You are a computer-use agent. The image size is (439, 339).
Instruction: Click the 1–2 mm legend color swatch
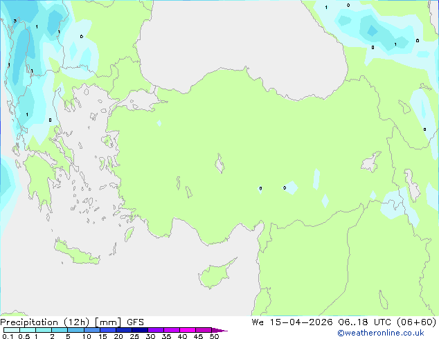pyautogui.click(x=44, y=330)
